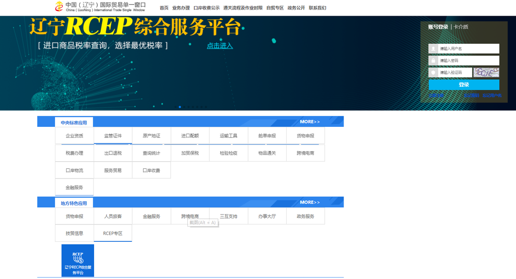This screenshot has width=516, height=279.
Task: Open the 辽宁RECP综合服务平台 tile icon
Action: 78,260
